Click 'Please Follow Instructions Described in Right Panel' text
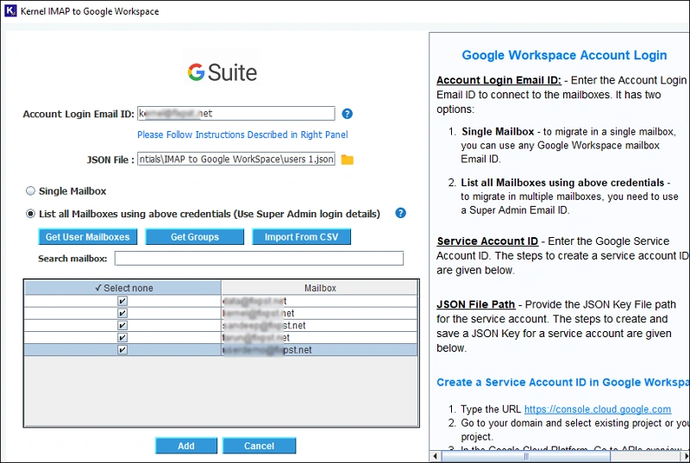The width and height of the screenshot is (690, 463). click(x=242, y=135)
